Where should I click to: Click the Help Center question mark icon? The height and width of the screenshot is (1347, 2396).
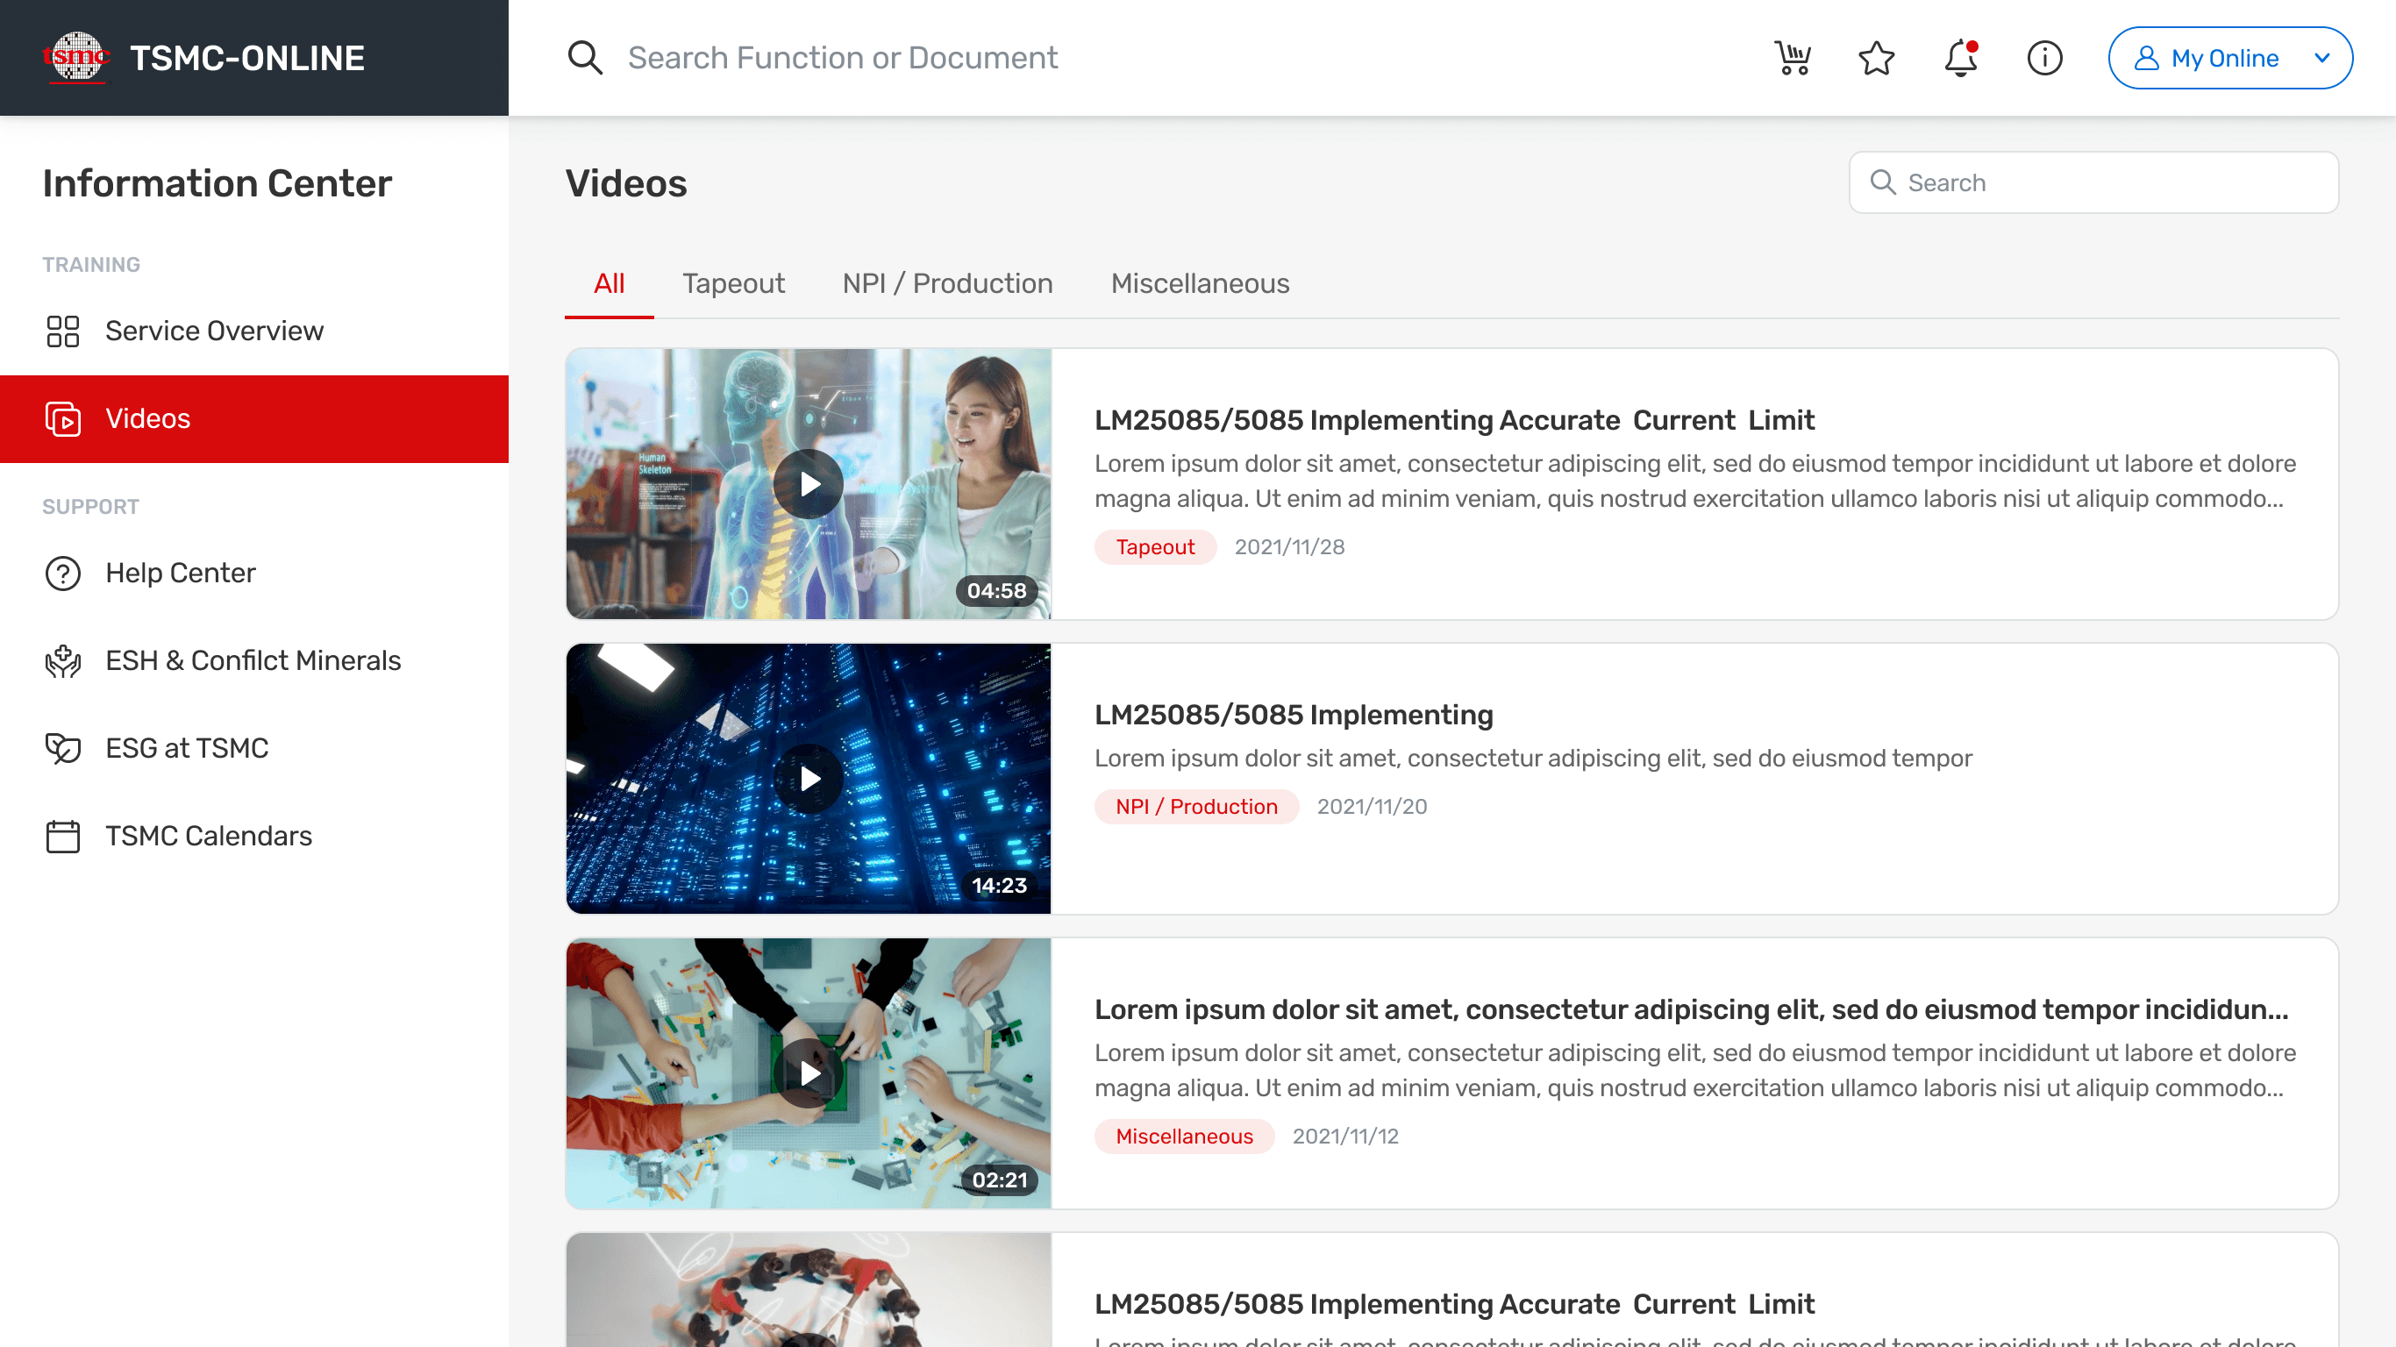point(63,573)
